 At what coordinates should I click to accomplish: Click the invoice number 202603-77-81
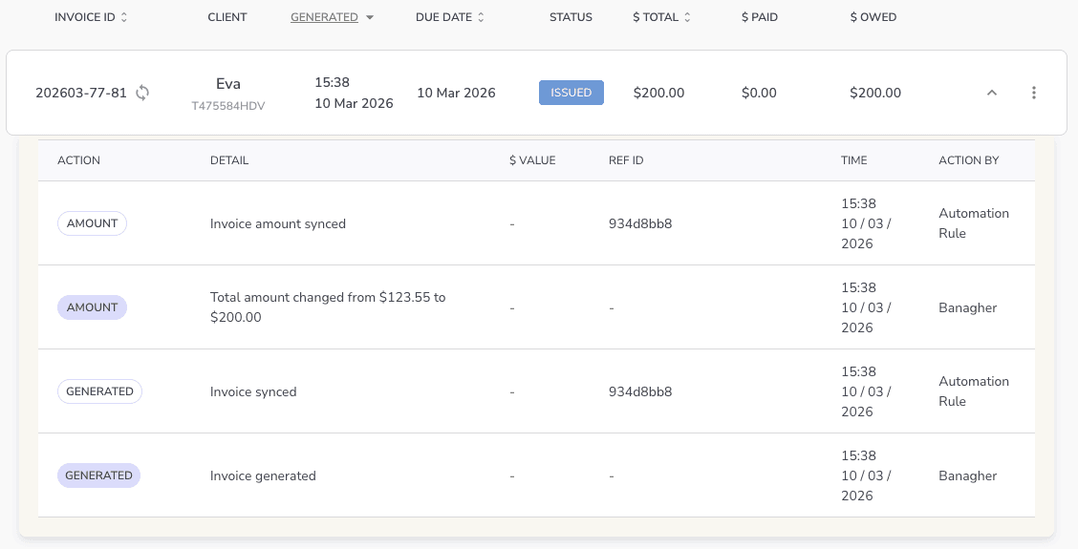81,93
